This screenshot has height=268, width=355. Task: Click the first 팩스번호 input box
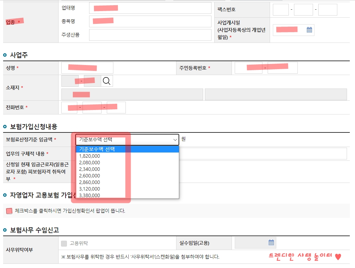281,10
